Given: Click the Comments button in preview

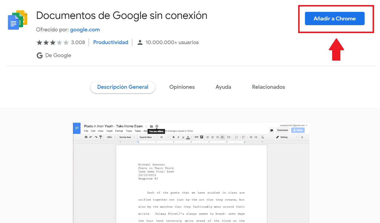Looking at the screenshot, I should pos(282,130).
